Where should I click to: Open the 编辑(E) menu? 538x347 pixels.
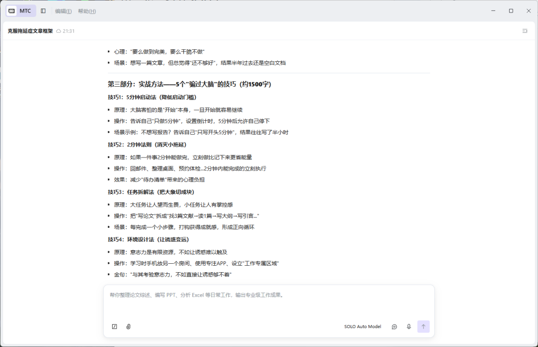63,11
